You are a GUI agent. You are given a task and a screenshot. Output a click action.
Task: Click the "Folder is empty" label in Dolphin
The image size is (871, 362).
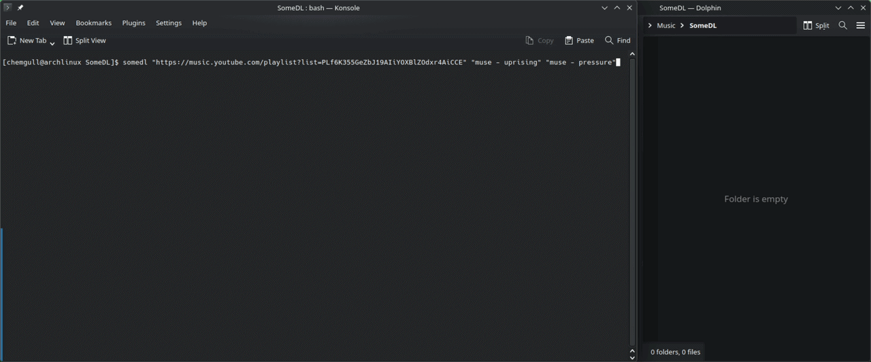click(756, 199)
